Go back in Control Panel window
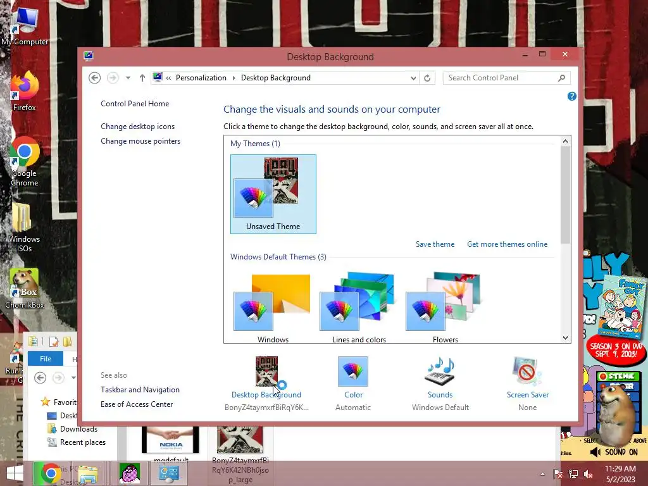The width and height of the screenshot is (648, 486). point(95,78)
